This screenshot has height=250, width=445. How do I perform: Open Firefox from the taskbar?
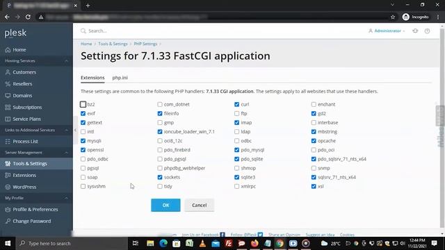click(x=254, y=243)
